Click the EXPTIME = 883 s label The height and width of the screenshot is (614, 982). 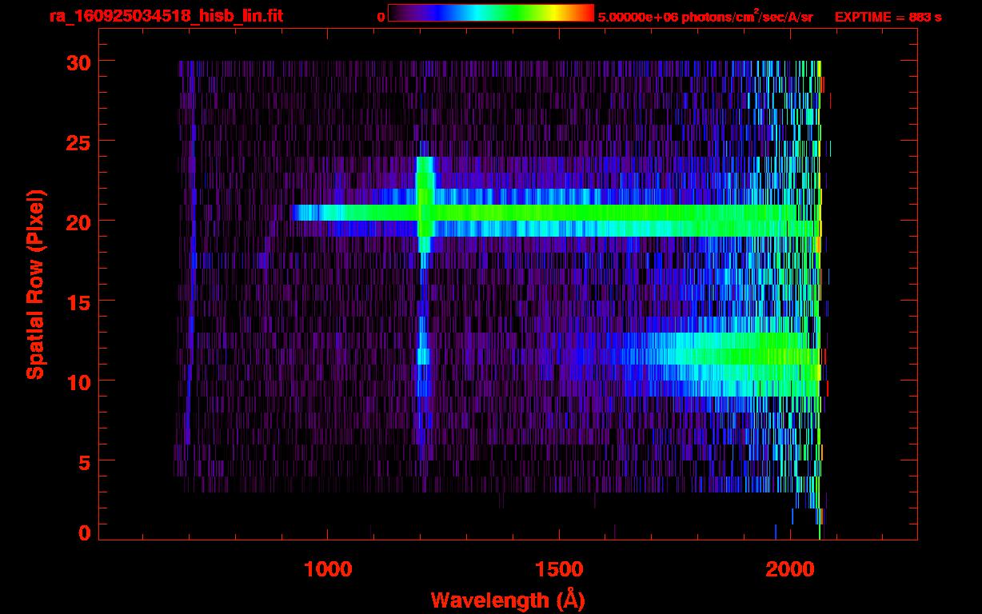click(x=888, y=17)
